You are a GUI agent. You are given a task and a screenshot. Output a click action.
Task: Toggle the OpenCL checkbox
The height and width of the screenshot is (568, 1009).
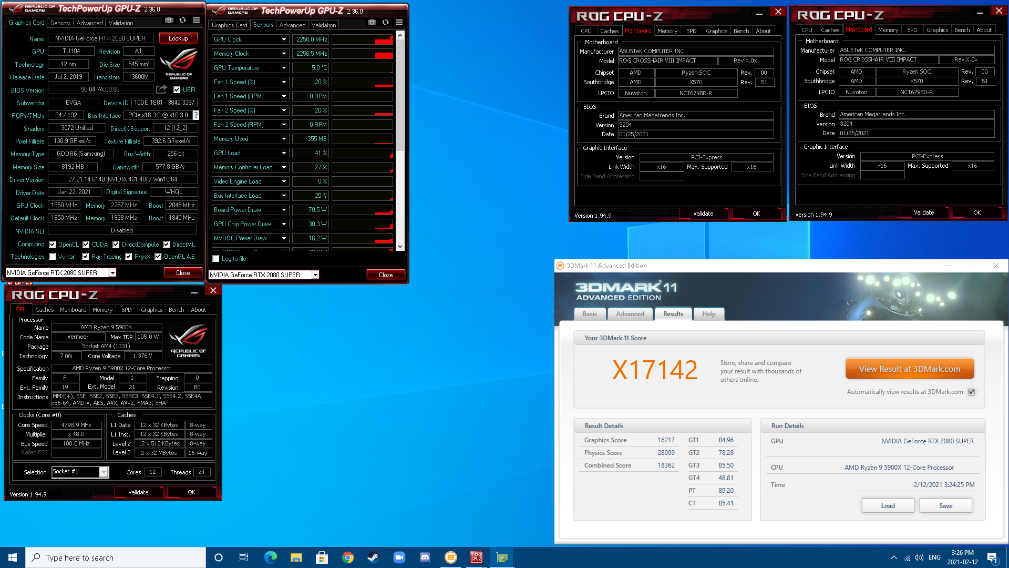click(x=53, y=245)
